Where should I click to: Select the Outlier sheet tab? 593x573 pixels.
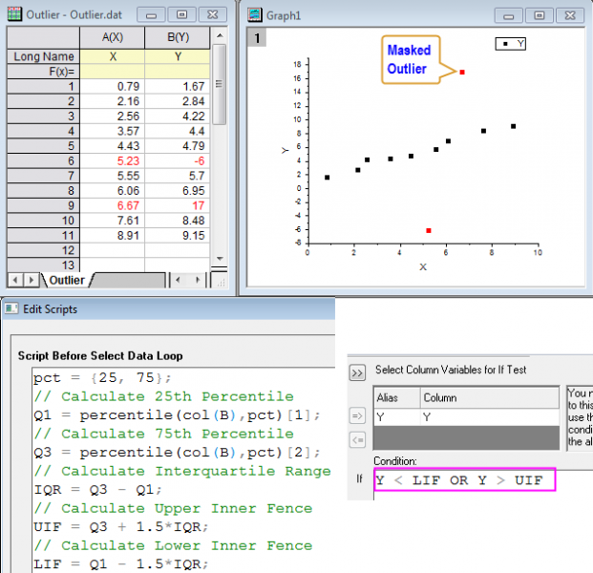coord(66,280)
